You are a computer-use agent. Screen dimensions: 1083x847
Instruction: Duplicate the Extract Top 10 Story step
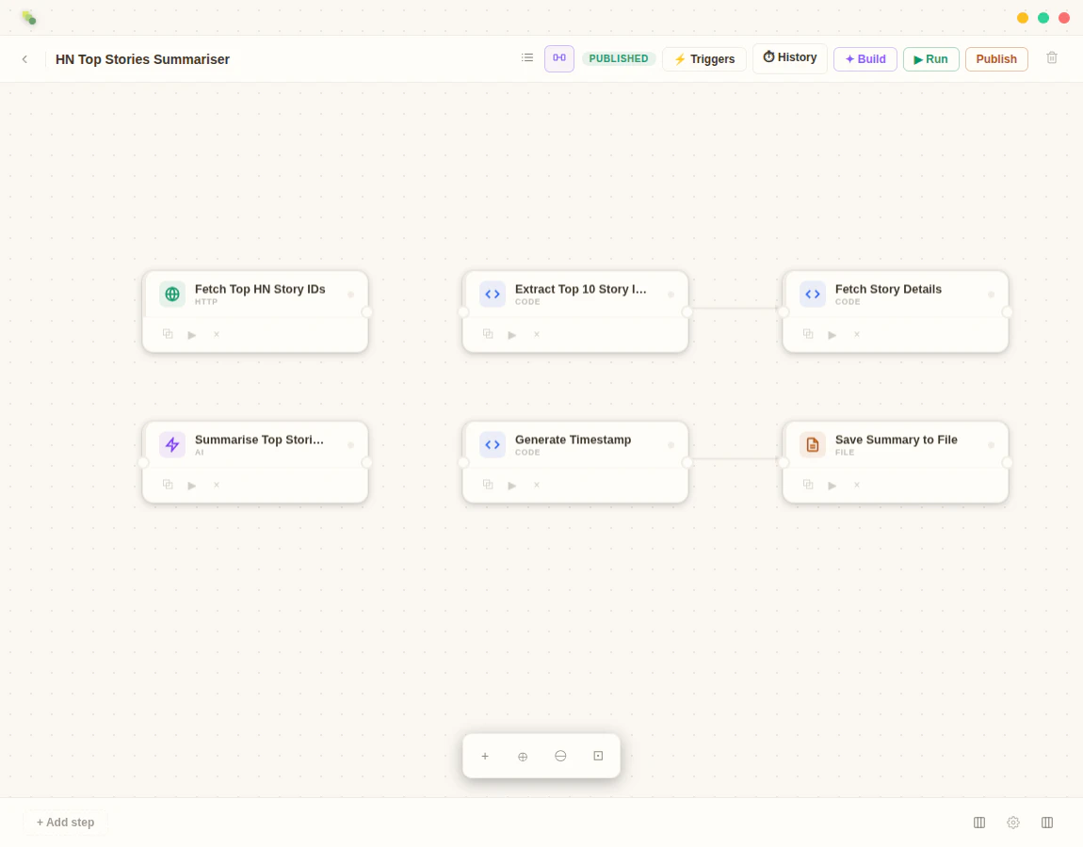click(x=488, y=334)
